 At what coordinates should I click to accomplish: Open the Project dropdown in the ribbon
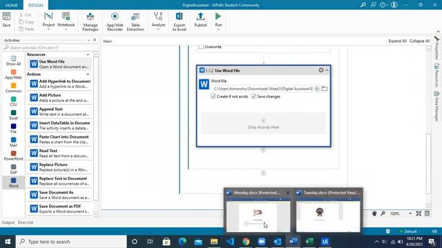pyautogui.click(x=48, y=21)
